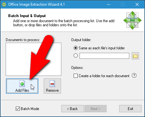Click the green four-arrow wizard icon
The height and width of the screenshot is (117, 145).
132,20
